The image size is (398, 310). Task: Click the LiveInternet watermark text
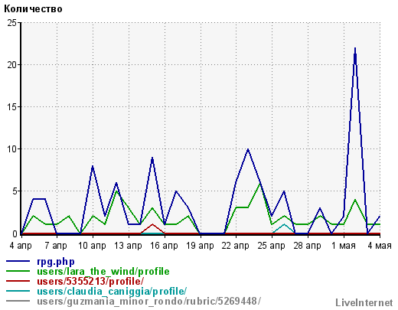coord(364,302)
